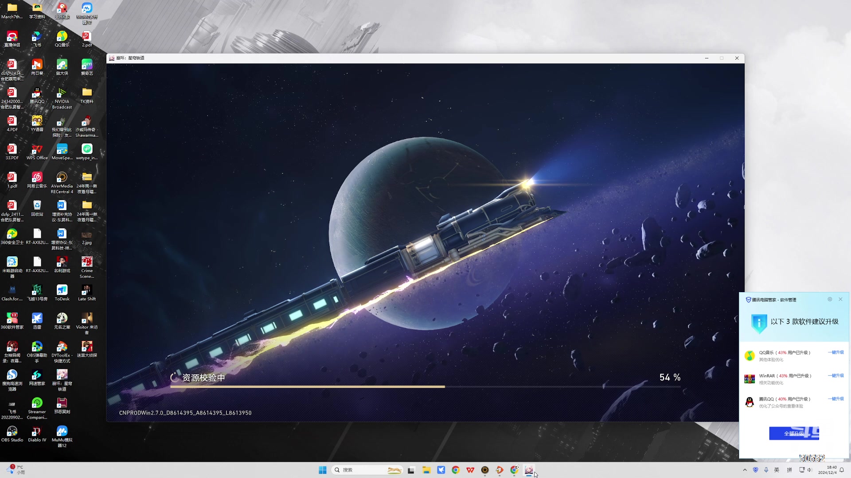Viewport: 851px width, 478px height.
Task: Click the taskbar 搜索 search box
Action: (367, 470)
